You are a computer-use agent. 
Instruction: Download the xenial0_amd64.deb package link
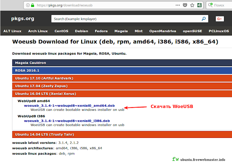tap(69, 106)
